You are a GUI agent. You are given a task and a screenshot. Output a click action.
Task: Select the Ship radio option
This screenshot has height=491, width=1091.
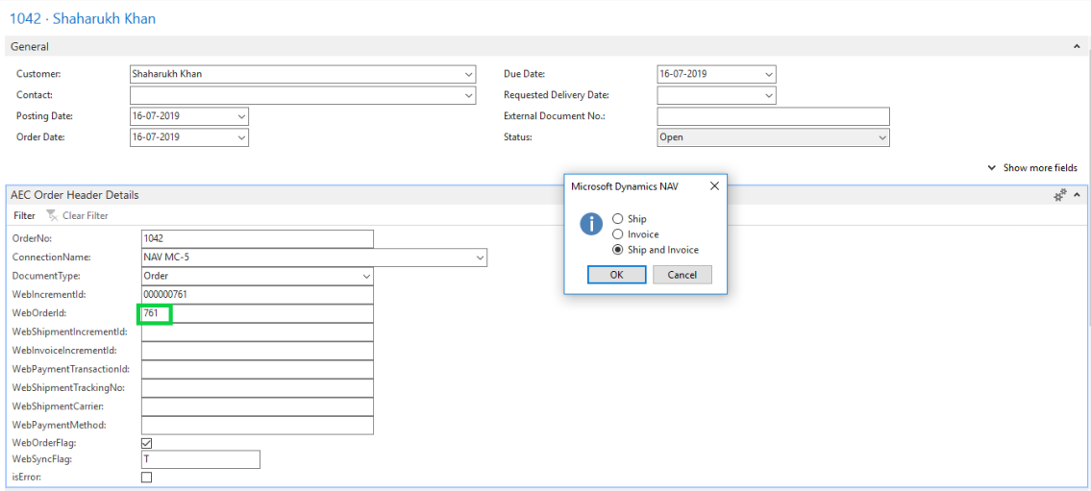click(618, 219)
